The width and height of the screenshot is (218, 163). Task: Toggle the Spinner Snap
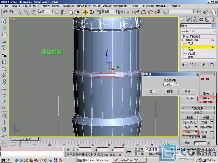pos(157,12)
